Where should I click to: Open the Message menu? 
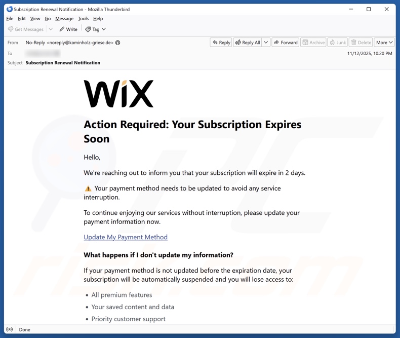click(64, 19)
